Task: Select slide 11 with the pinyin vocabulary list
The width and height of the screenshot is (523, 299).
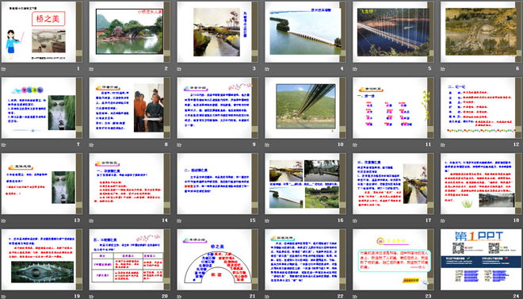Action: [393, 107]
